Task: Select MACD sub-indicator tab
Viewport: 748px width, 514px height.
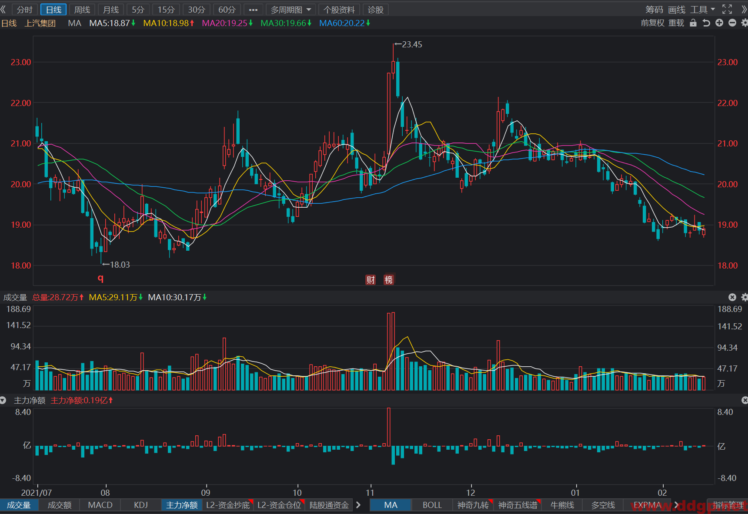Action: 100,505
